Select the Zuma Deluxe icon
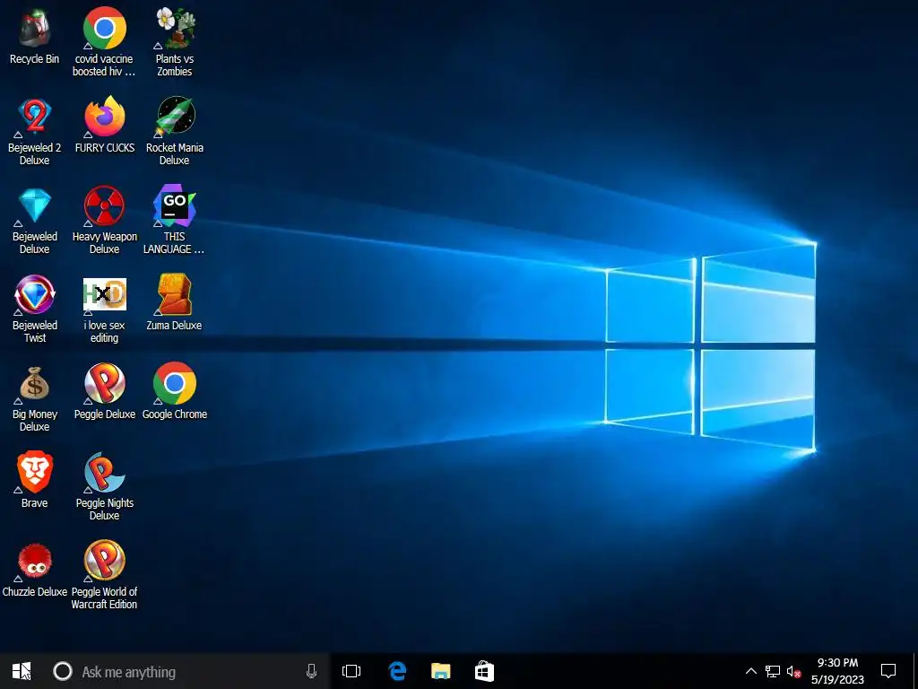The height and width of the screenshot is (689, 918). tap(175, 294)
